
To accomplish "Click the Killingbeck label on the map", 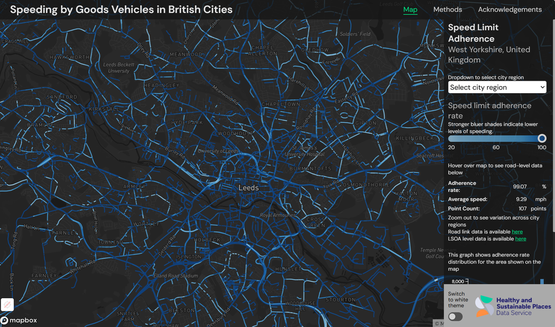I will pos(415,138).
